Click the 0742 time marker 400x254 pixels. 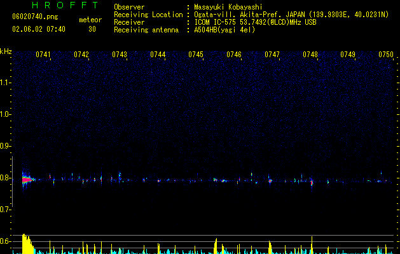click(81, 55)
